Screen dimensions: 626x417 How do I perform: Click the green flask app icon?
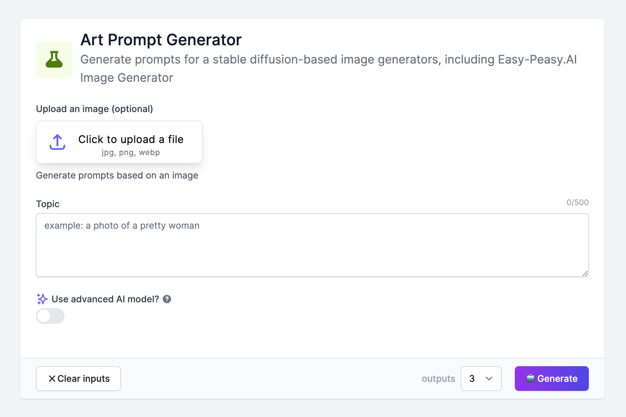pos(54,59)
